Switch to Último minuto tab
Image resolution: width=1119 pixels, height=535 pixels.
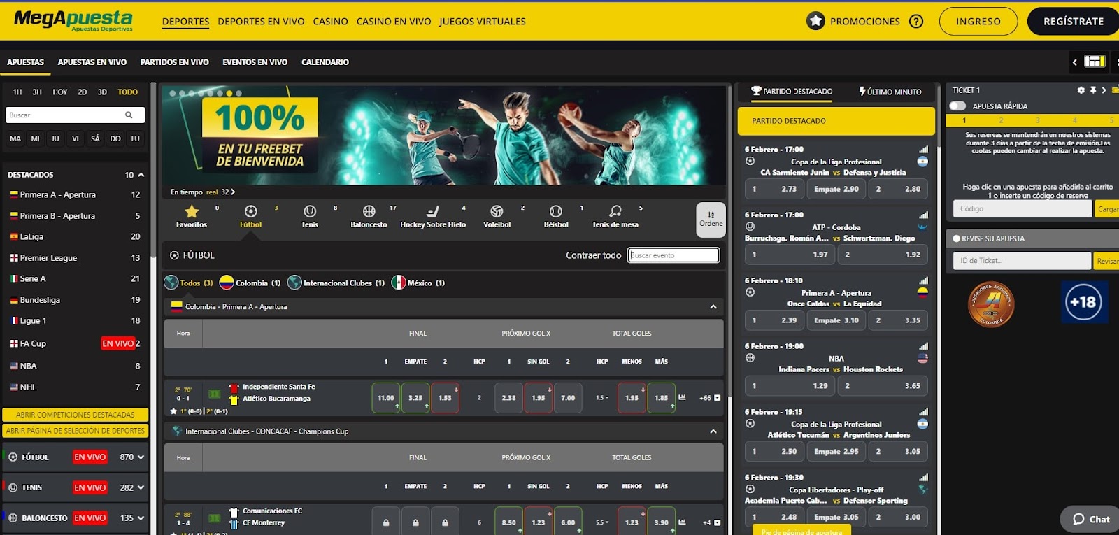[x=890, y=92]
